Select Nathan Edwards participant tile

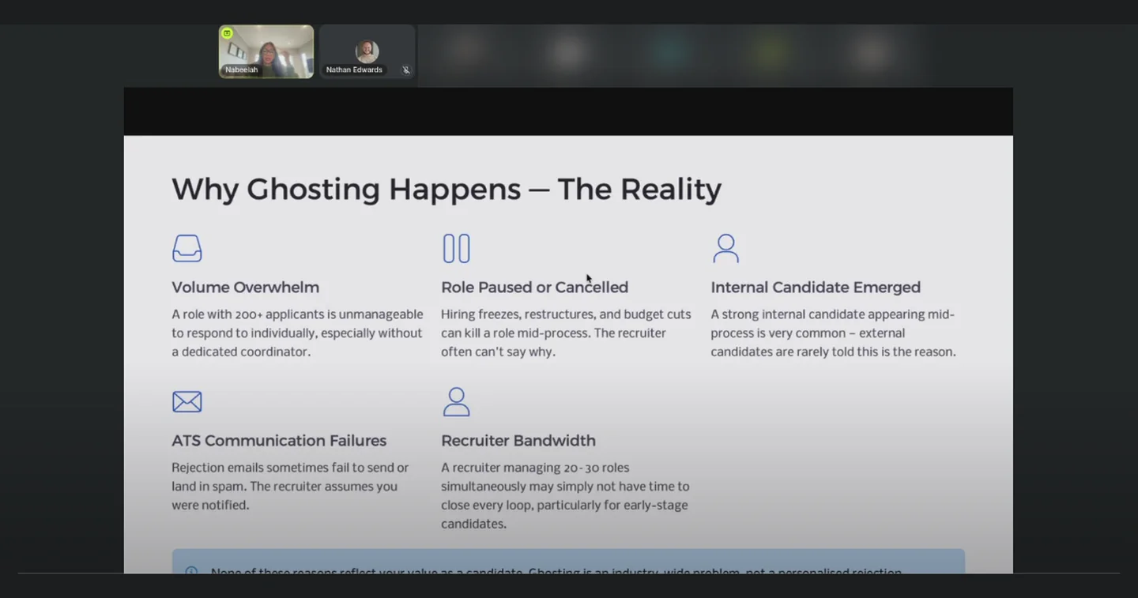367,51
